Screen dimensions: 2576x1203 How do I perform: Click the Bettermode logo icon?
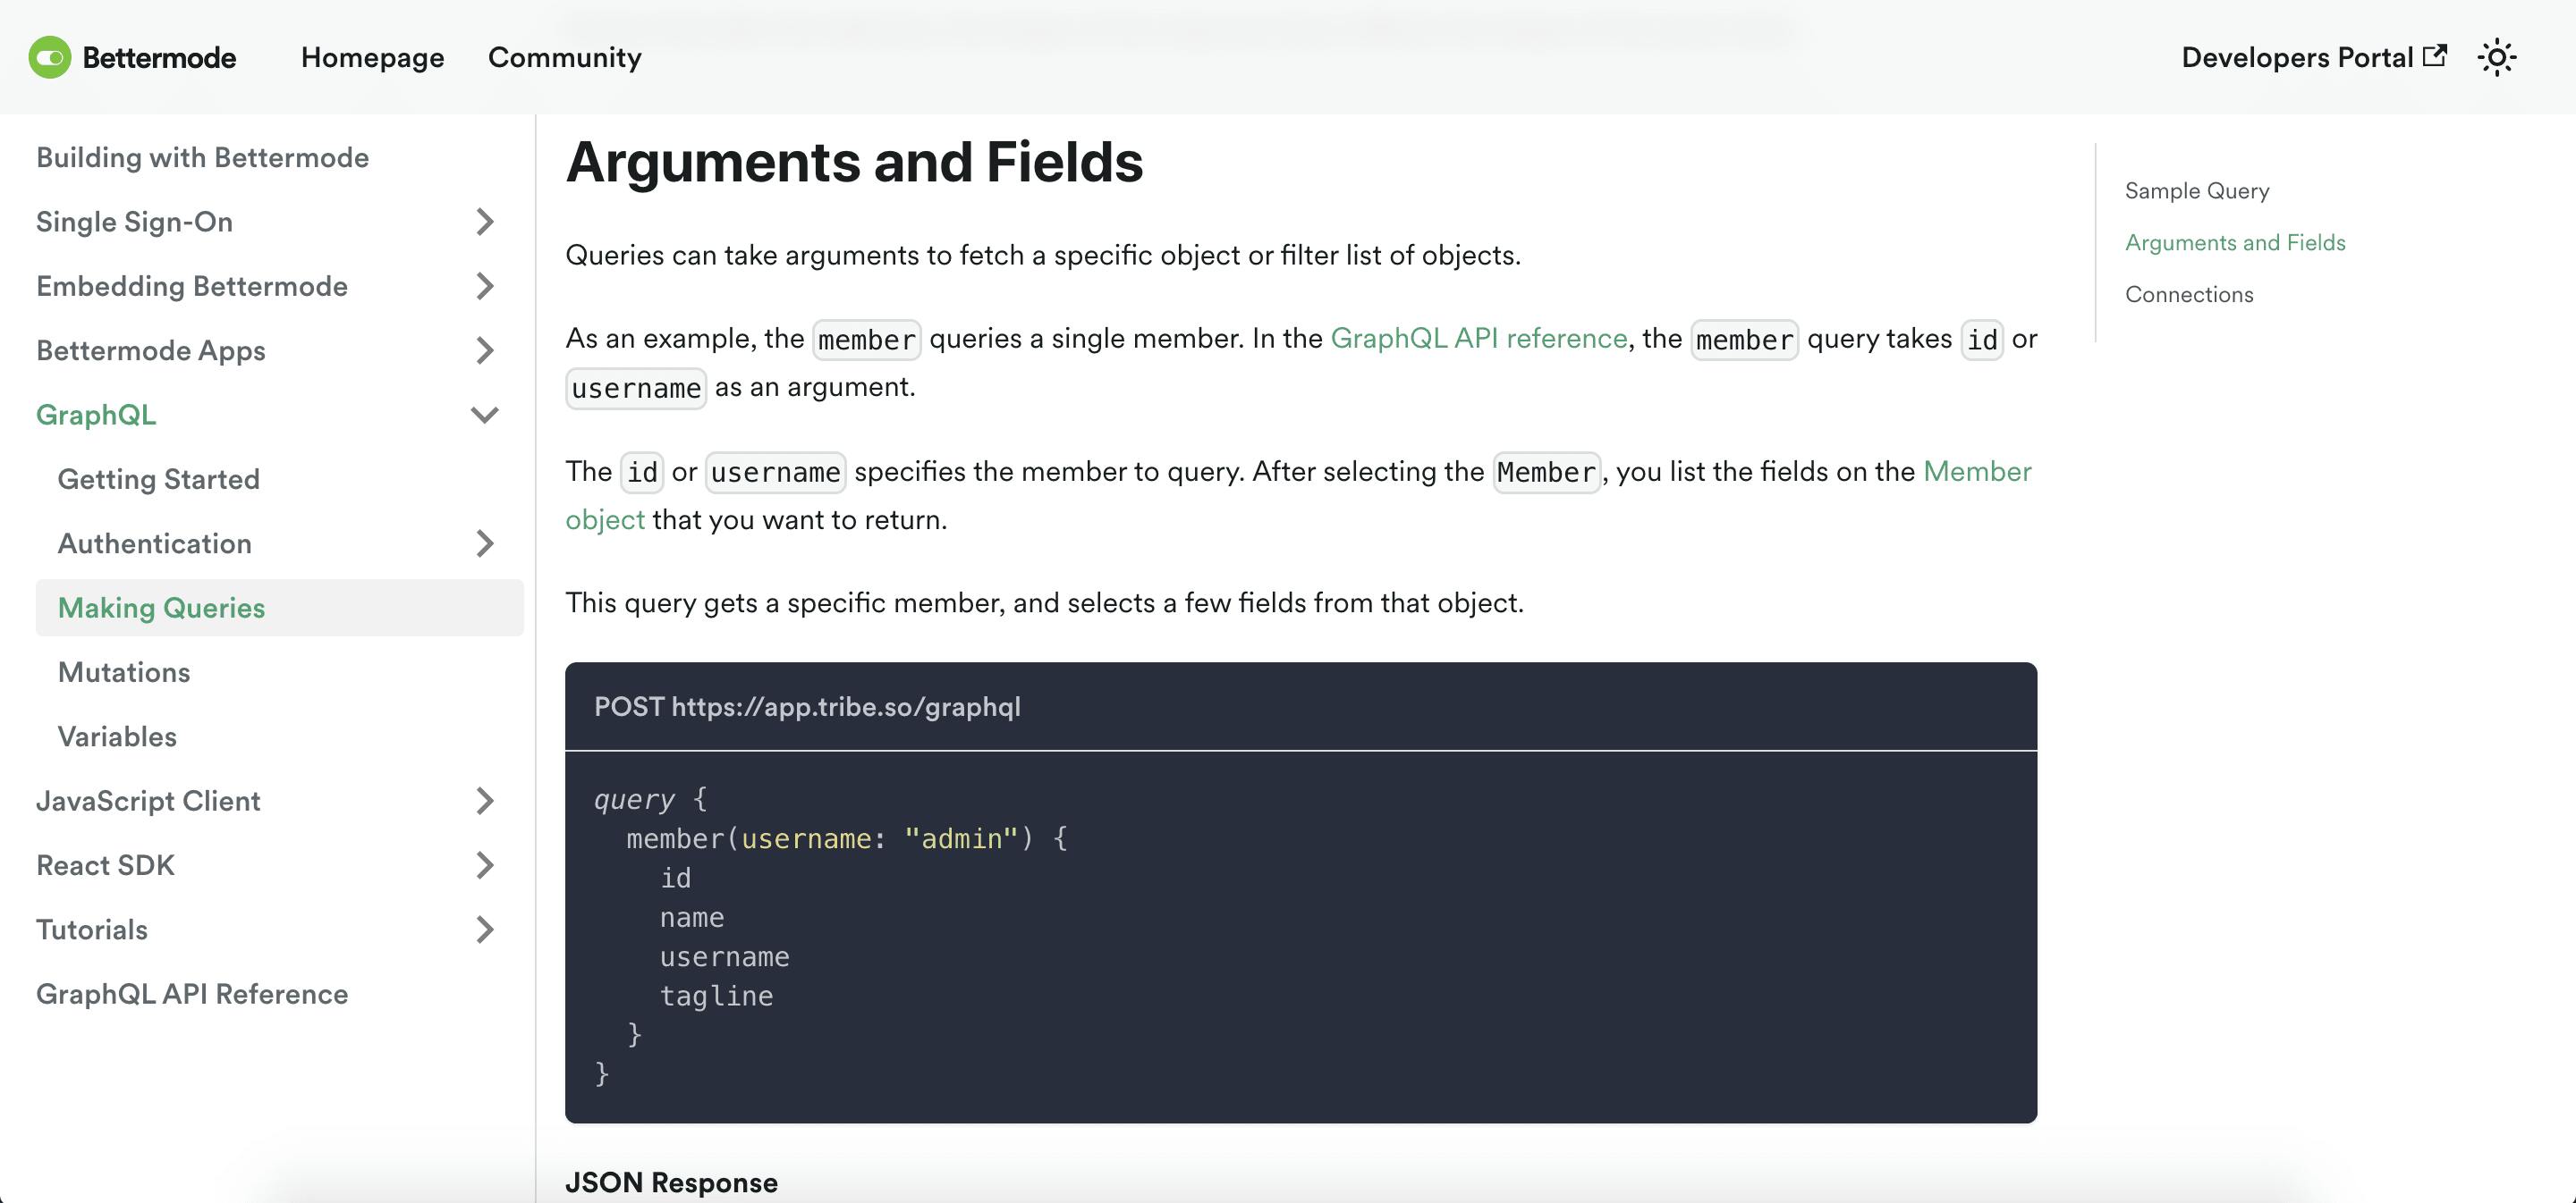49,57
